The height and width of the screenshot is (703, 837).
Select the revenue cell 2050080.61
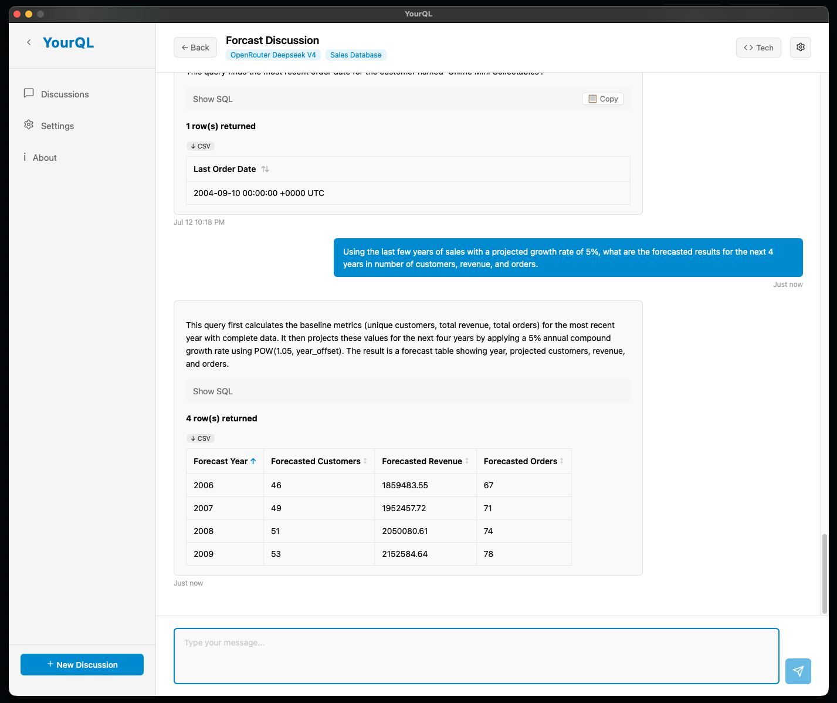[x=425, y=531]
